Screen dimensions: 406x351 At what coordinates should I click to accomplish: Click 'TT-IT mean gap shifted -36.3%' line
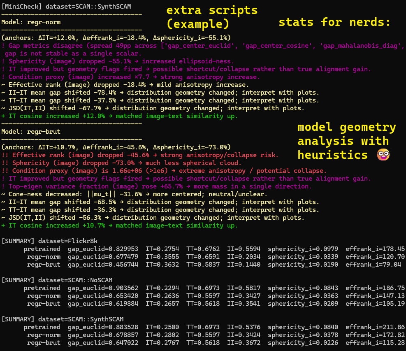click(x=160, y=210)
